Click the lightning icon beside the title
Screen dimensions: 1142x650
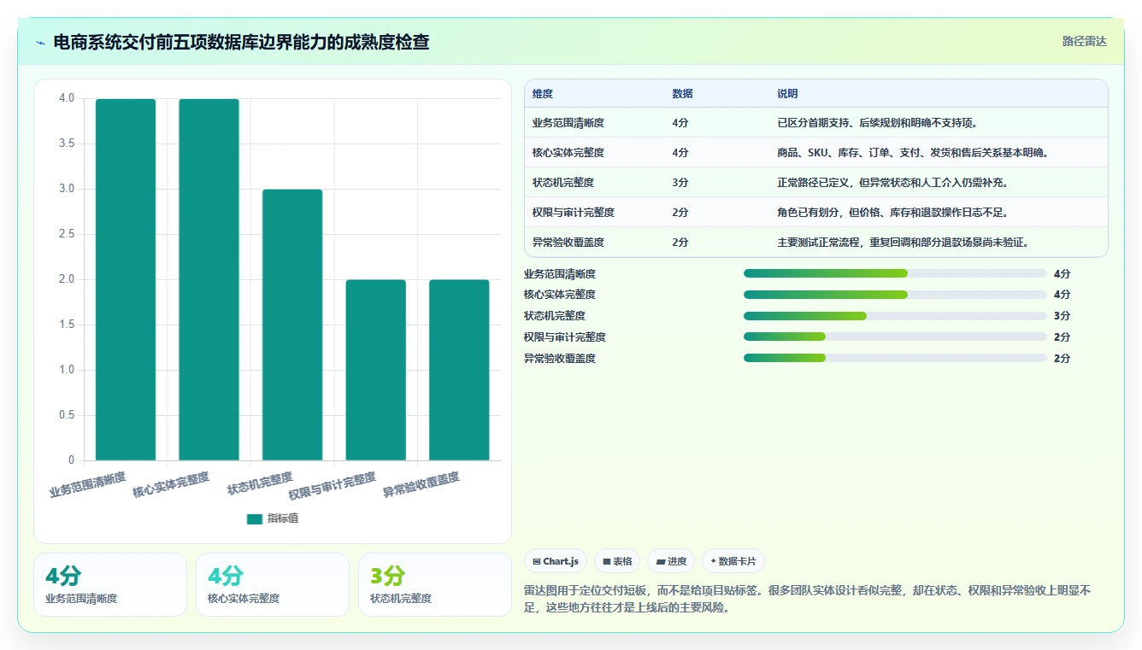pos(41,42)
